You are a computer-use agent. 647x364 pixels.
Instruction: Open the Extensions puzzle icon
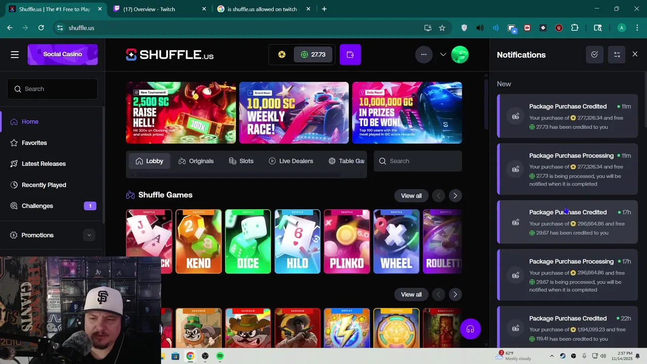[x=575, y=28]
